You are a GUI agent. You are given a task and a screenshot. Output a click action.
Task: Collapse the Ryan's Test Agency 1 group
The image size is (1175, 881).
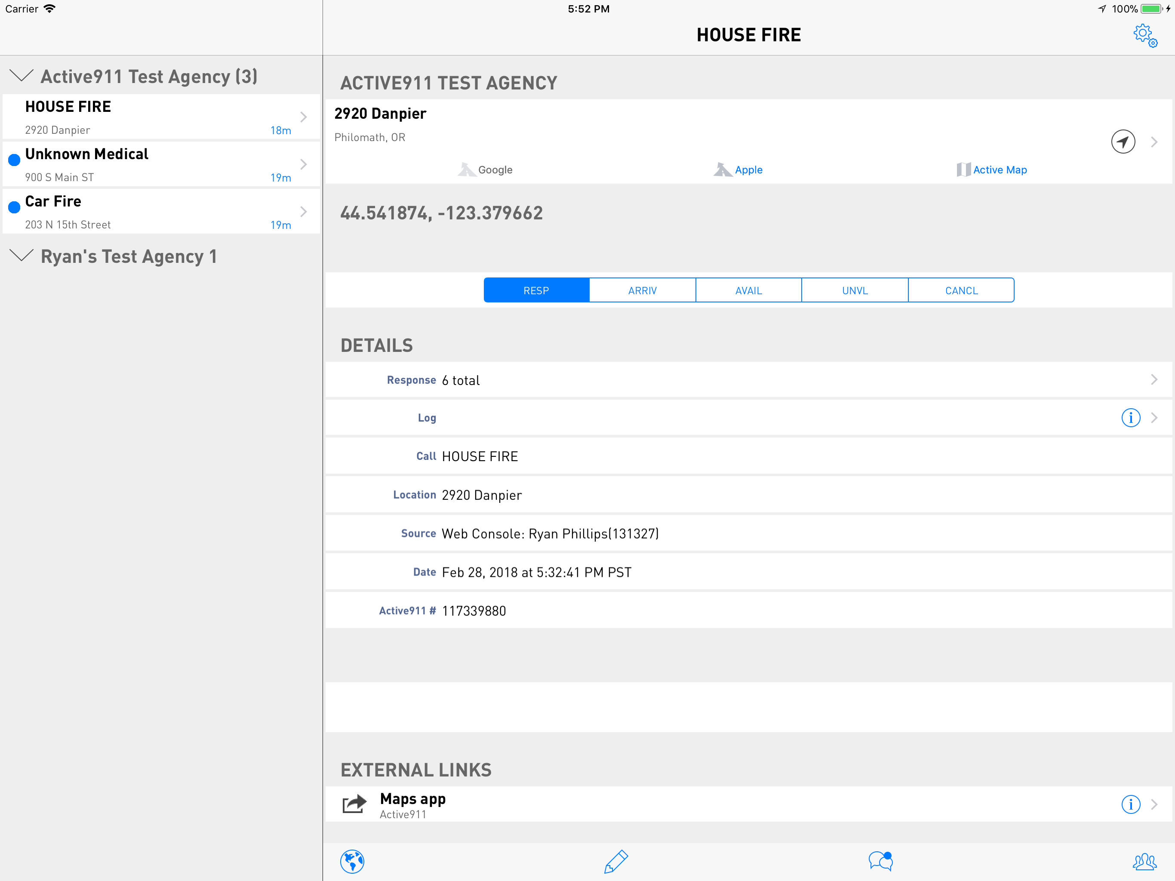(x=22, y=256)
